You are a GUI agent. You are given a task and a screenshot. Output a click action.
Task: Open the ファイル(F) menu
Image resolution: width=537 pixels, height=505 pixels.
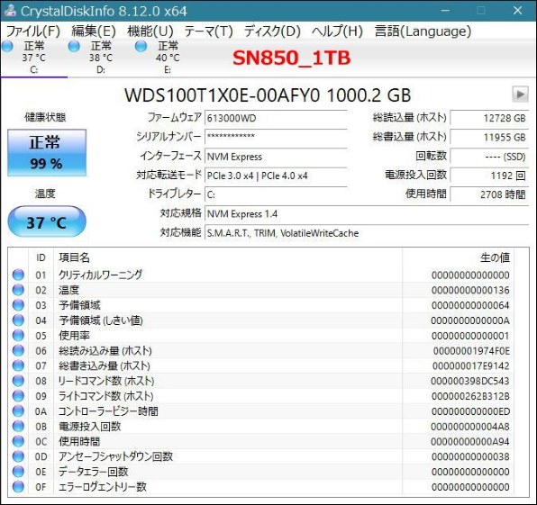pyautogui.click(x=33, y=32)
